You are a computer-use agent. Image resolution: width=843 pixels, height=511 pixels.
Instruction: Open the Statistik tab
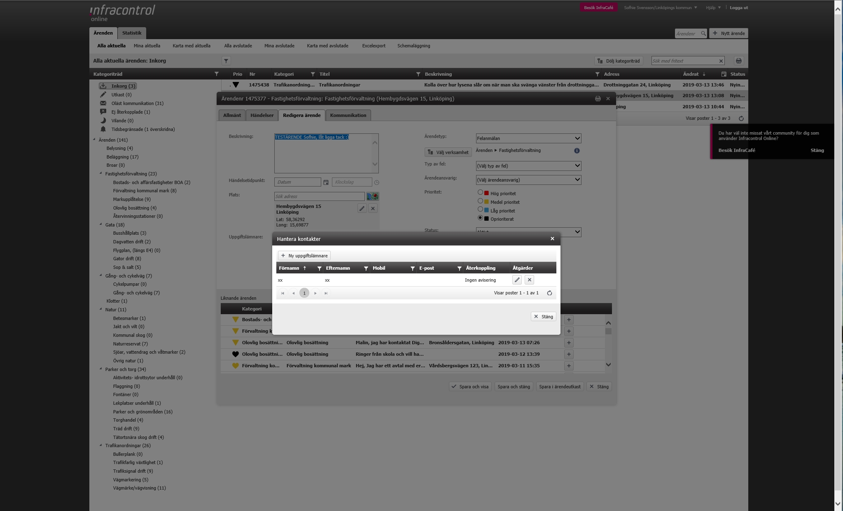click(x=132, y=33)
